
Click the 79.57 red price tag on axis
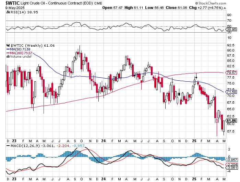[232, 73]
